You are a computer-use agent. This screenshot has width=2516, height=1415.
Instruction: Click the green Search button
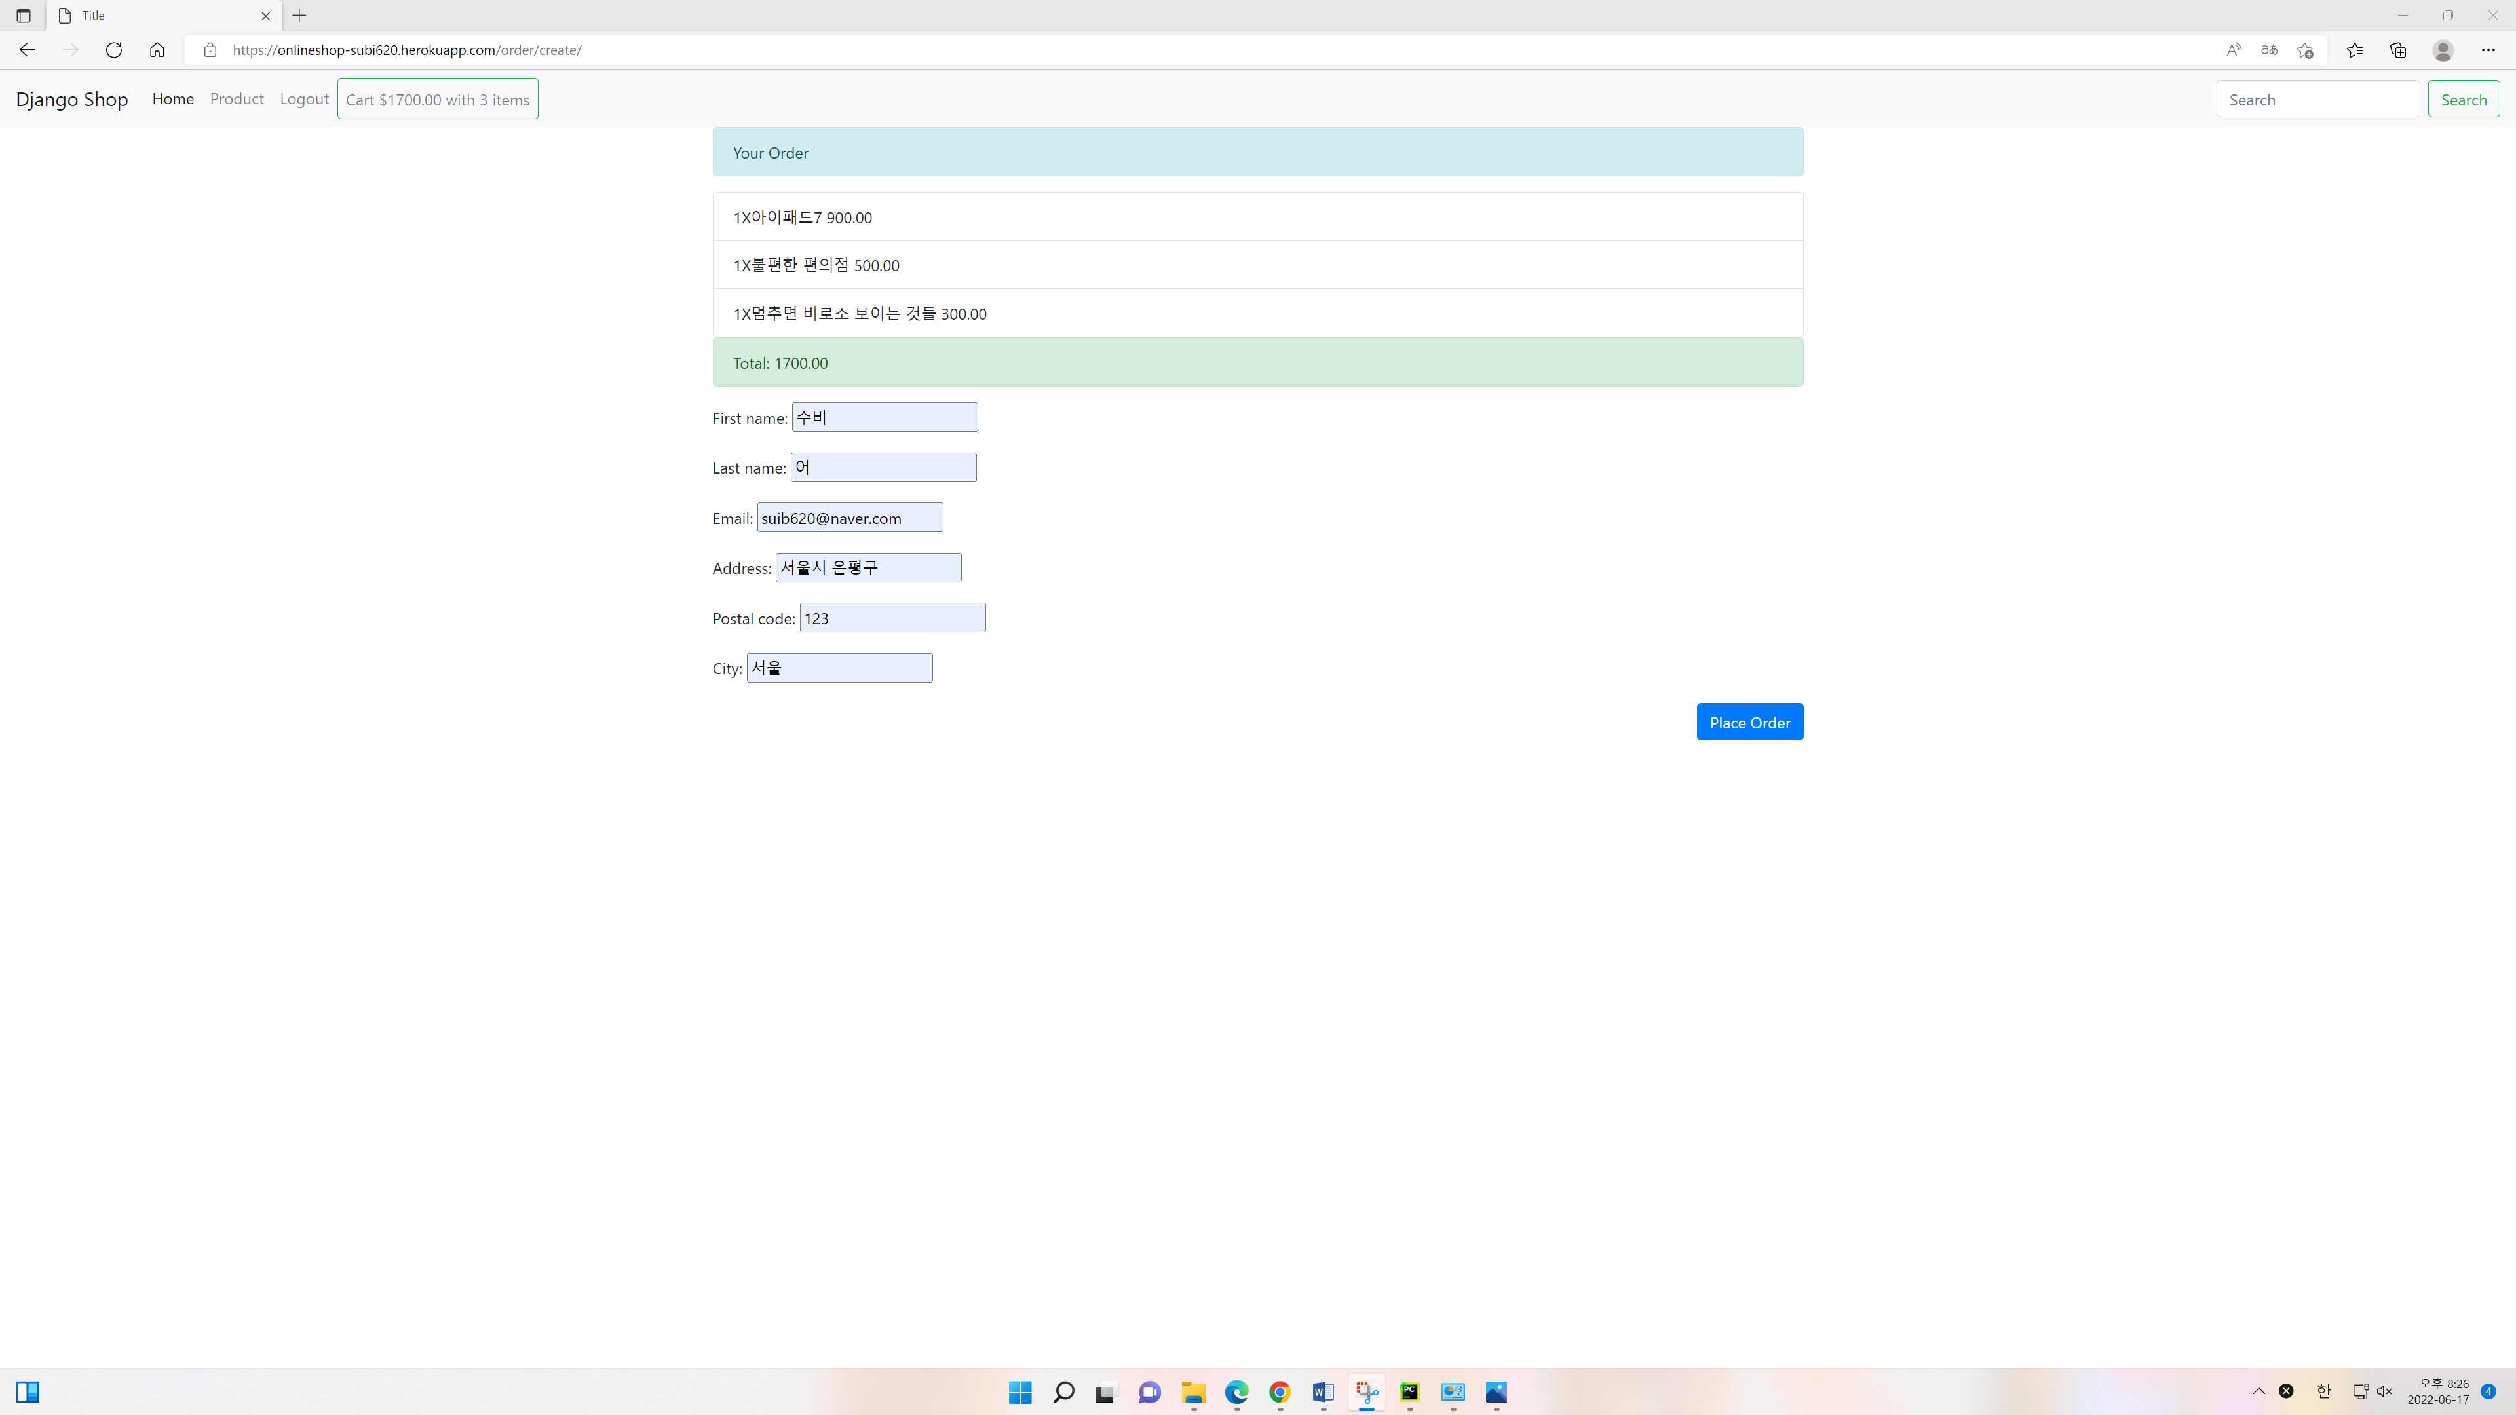click(x=2464, y=99)
